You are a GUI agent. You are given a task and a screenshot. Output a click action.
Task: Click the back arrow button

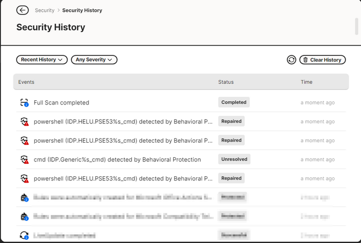[22, 10]
